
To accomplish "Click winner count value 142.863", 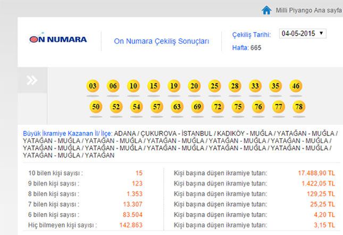I will pos(131,225).
